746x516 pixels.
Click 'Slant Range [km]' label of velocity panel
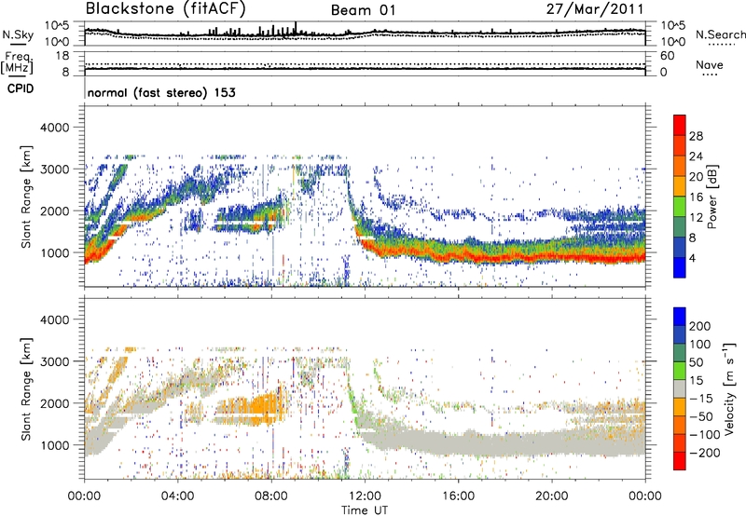[26, 388]
